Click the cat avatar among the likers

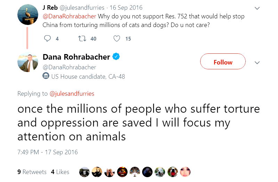coord(135,172)
